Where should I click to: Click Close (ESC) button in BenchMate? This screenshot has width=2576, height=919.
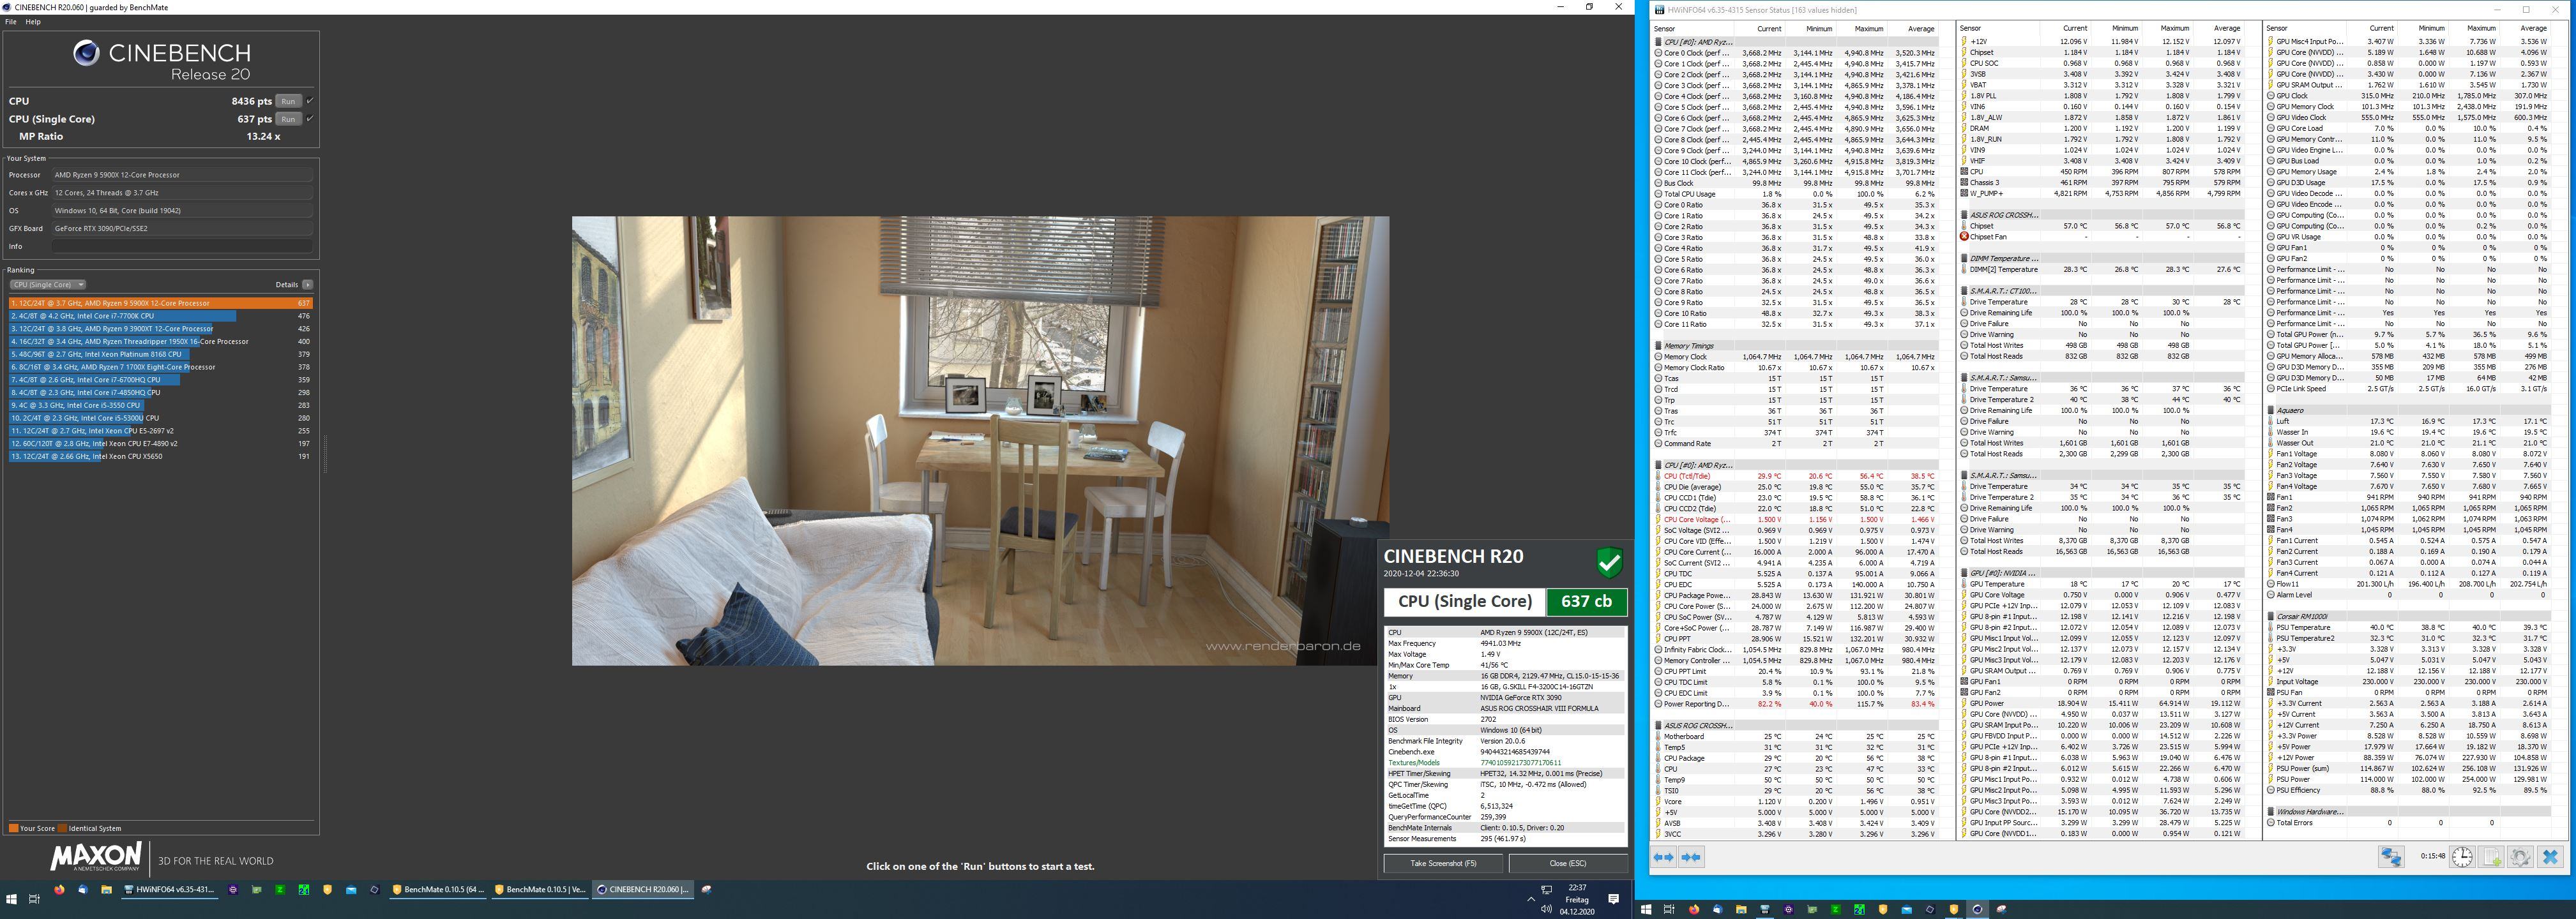point(1567,863)
